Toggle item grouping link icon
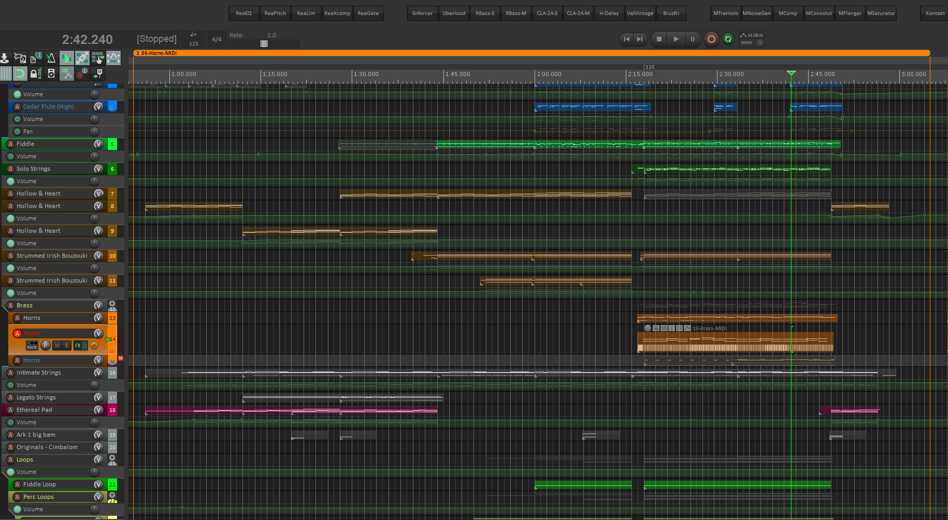The height and width of the screenshot is (520, 948). click(82, 58)
